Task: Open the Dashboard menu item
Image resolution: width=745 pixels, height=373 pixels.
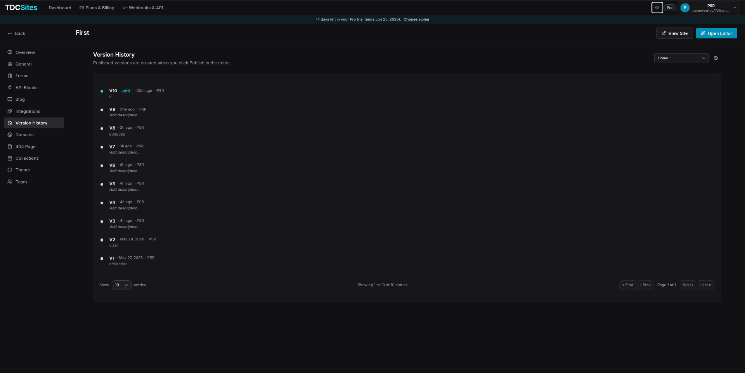Action: [60, 8]
